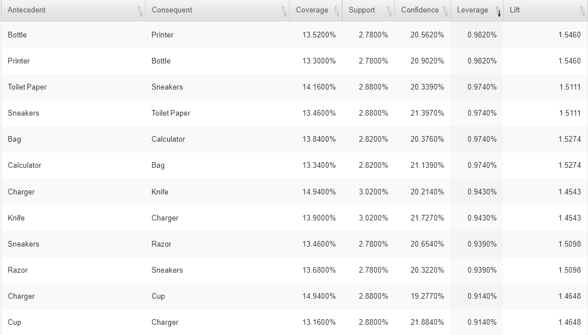588x335 pixels.
Task: Click the Coverage column sort arrows icon
Action: (336, 11)
